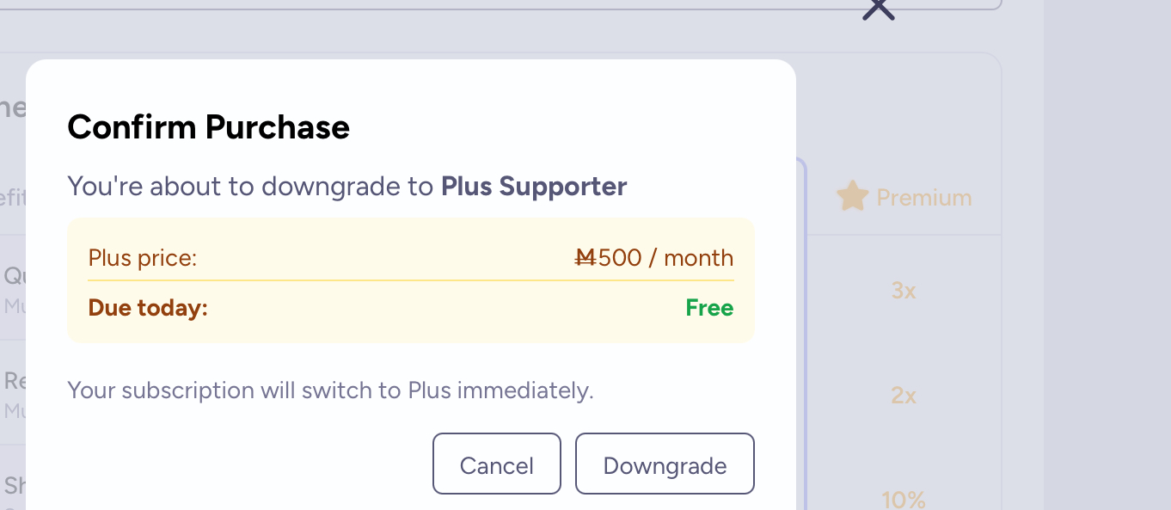This screenshot has height=510, width=1171.
Task: Click the 3x value under Premium
Action: pyautogui.click(x=903, y=291)
